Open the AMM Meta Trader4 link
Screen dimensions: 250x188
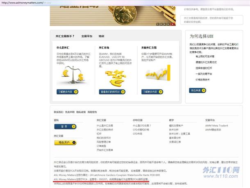coord(216,126)
